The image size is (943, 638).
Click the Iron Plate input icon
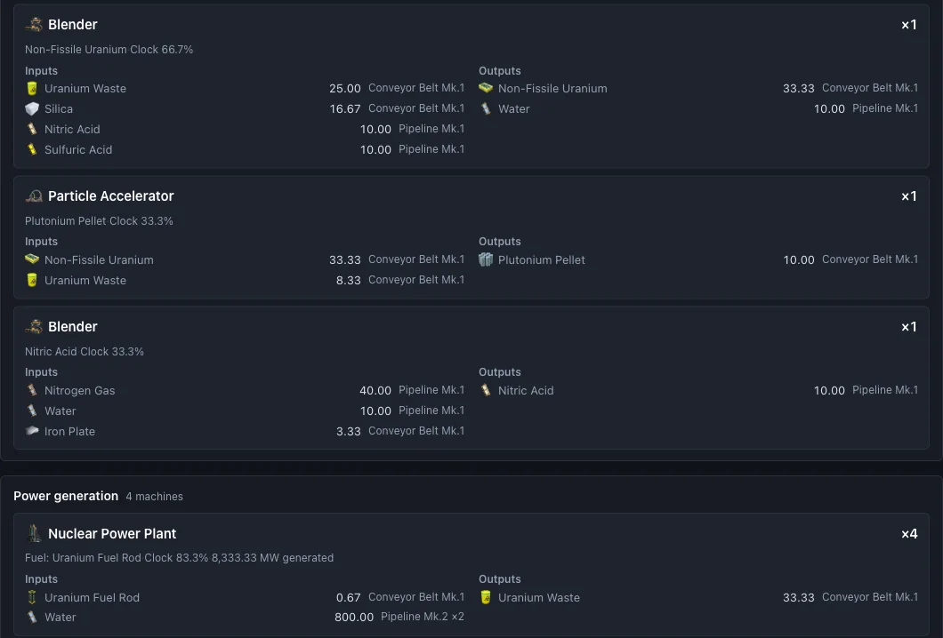click(x=33, y=431)
